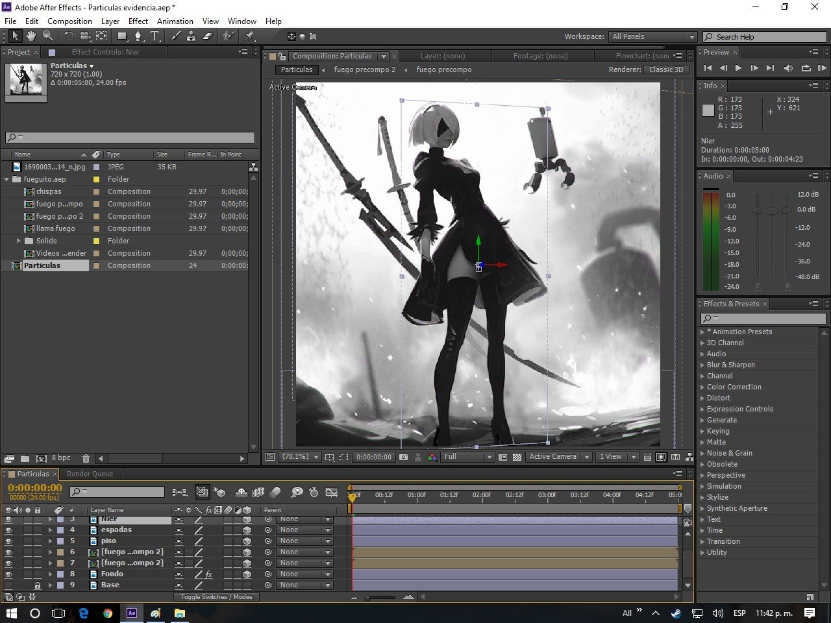The image size is (831, 623).
Task: Open the Animation menu
Action: point(173,21)
